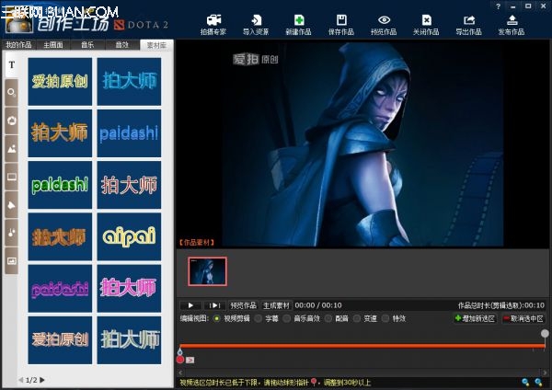Export the project with 导出作品
The image size is (552, 390).
coord(469,25)
